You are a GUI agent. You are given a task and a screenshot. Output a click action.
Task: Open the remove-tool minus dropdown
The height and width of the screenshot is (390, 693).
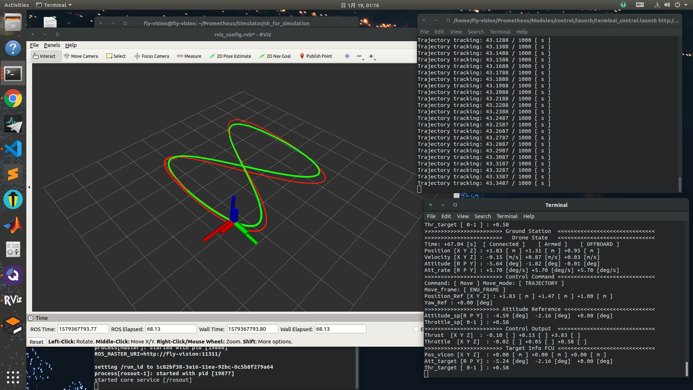pyautogui.click(x=360, y=57)
